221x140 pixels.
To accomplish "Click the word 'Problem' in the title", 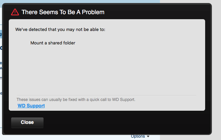I will tap(94, 12).
